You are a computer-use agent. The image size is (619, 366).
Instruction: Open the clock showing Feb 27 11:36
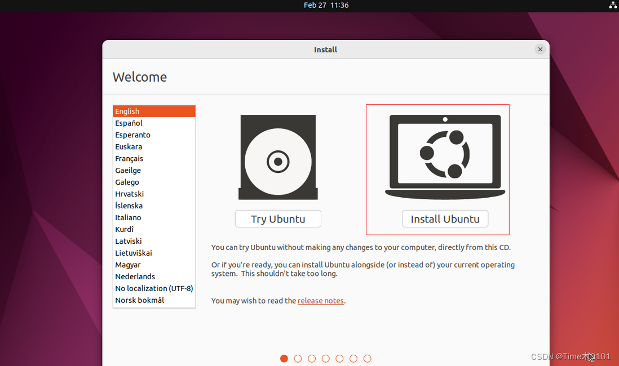pyautogui.click(x=326, y=5)
